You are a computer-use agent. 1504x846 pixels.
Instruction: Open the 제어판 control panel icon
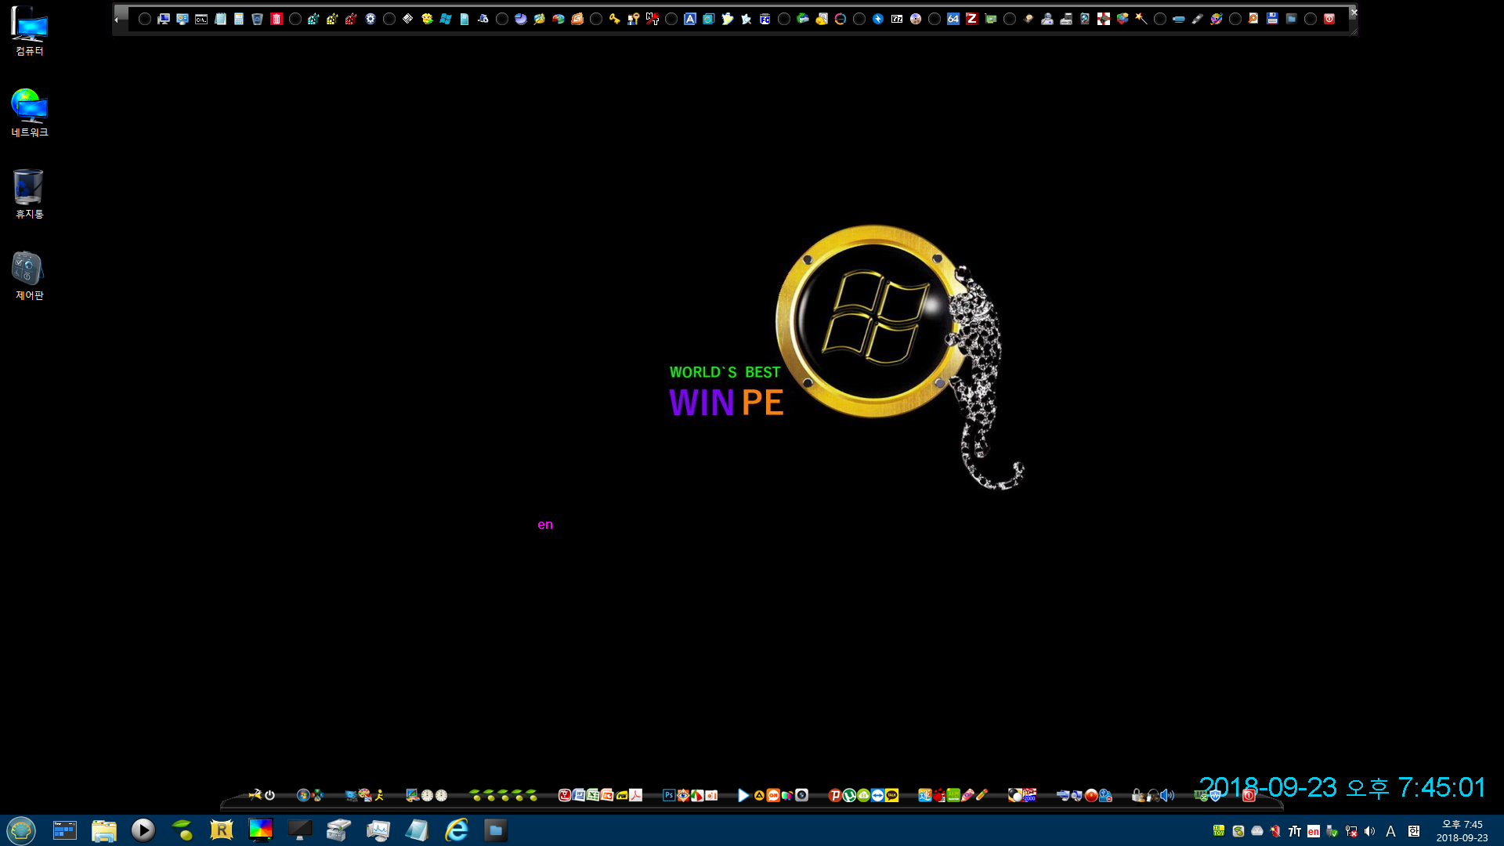click(x=30, y=276)
